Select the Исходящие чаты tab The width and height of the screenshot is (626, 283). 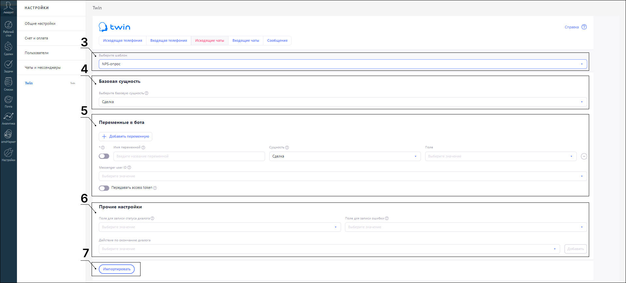tap(210, 41)
